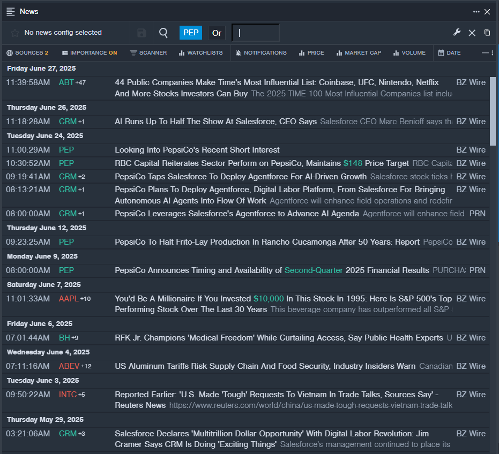
Task: Open PepsiCo To Halt Frito-Lay Production headline
Action: 267,242
